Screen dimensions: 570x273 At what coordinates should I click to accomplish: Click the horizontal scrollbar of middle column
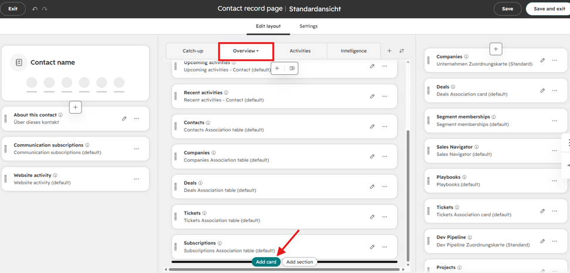tap(285, 269)
